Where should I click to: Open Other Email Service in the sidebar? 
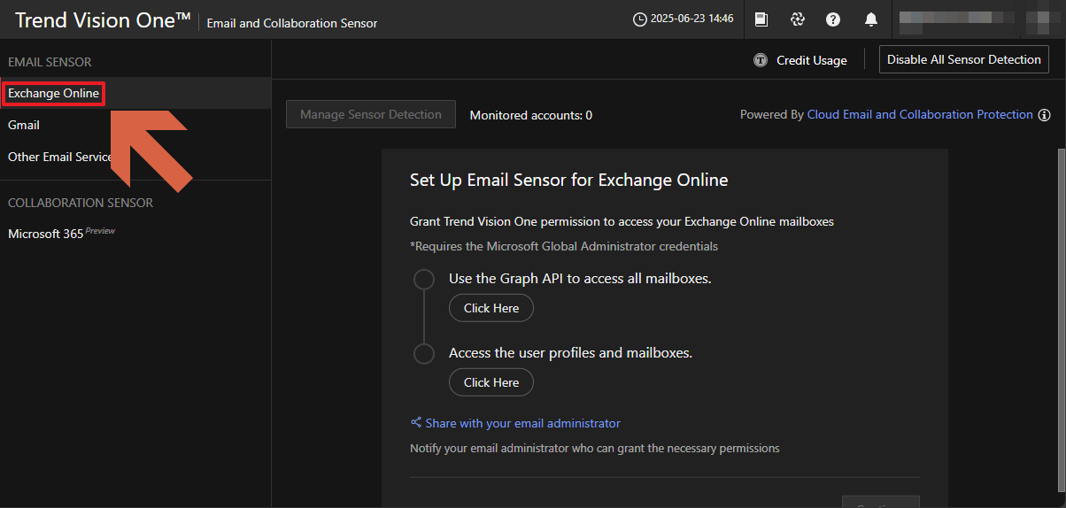(x=60, y=158)
